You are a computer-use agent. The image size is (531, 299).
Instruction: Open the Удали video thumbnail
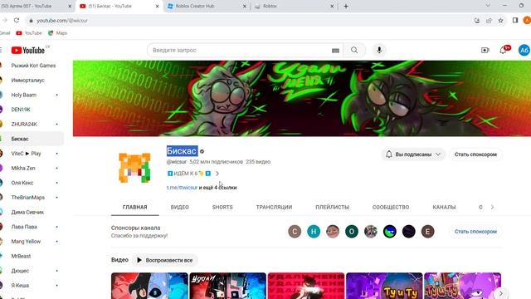click(227, 286)
